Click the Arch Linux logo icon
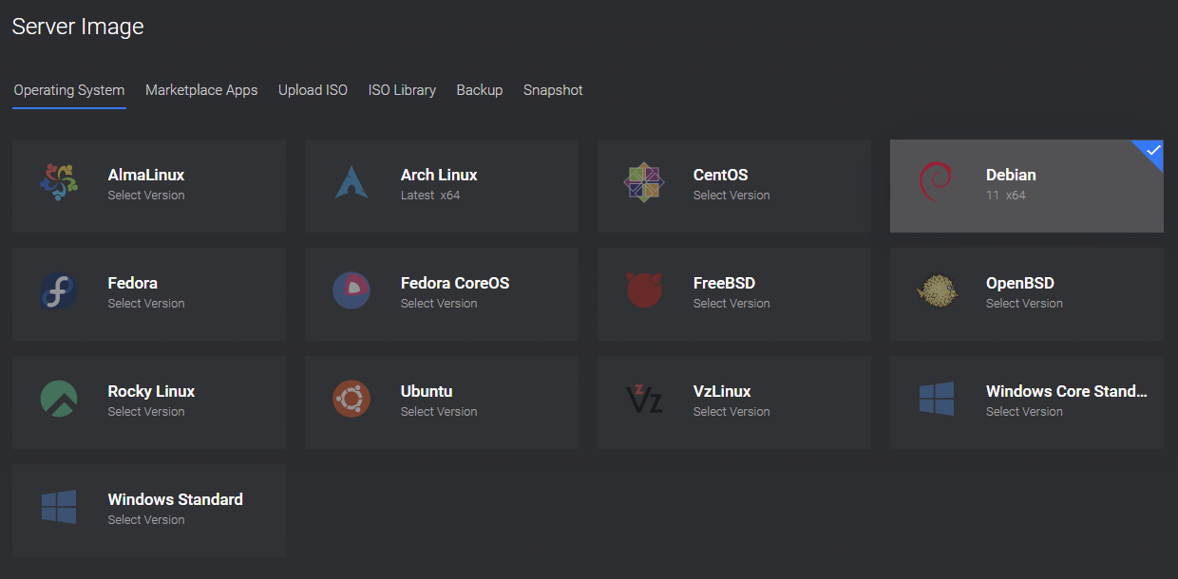Screen dimensions: 1178x579 coord(351,182)
